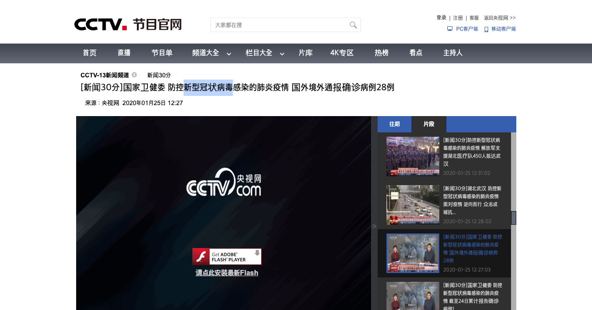
Task: Click timestamp 2020-01-25 12:27:03
Action: 467,270
